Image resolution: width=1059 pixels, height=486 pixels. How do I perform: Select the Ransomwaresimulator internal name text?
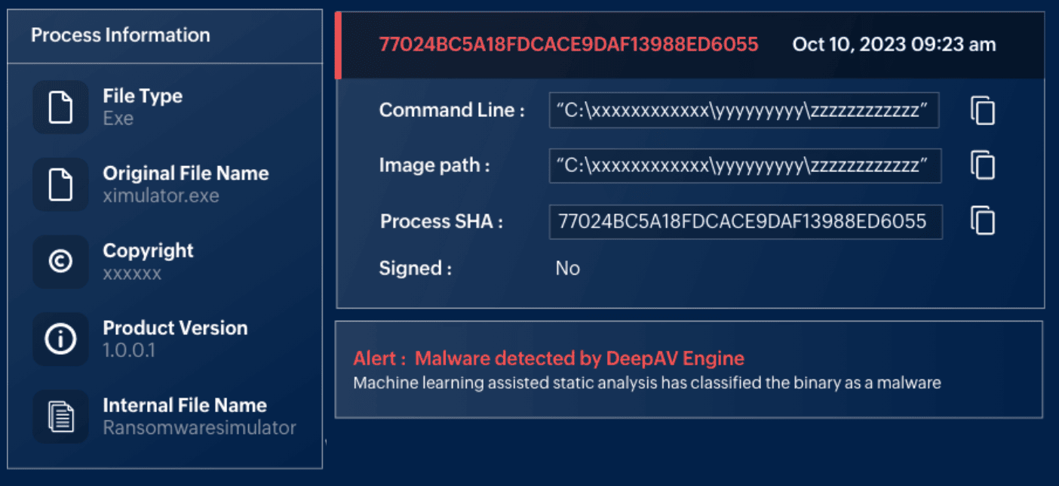pos(199,428)
